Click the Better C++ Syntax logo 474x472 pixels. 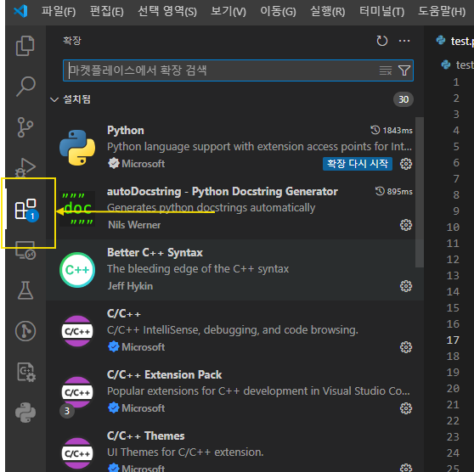(77, 270)
